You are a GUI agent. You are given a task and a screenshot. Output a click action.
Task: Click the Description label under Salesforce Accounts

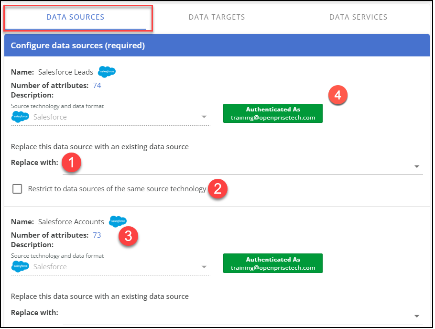pyautogui.click(x=32, y=245)
